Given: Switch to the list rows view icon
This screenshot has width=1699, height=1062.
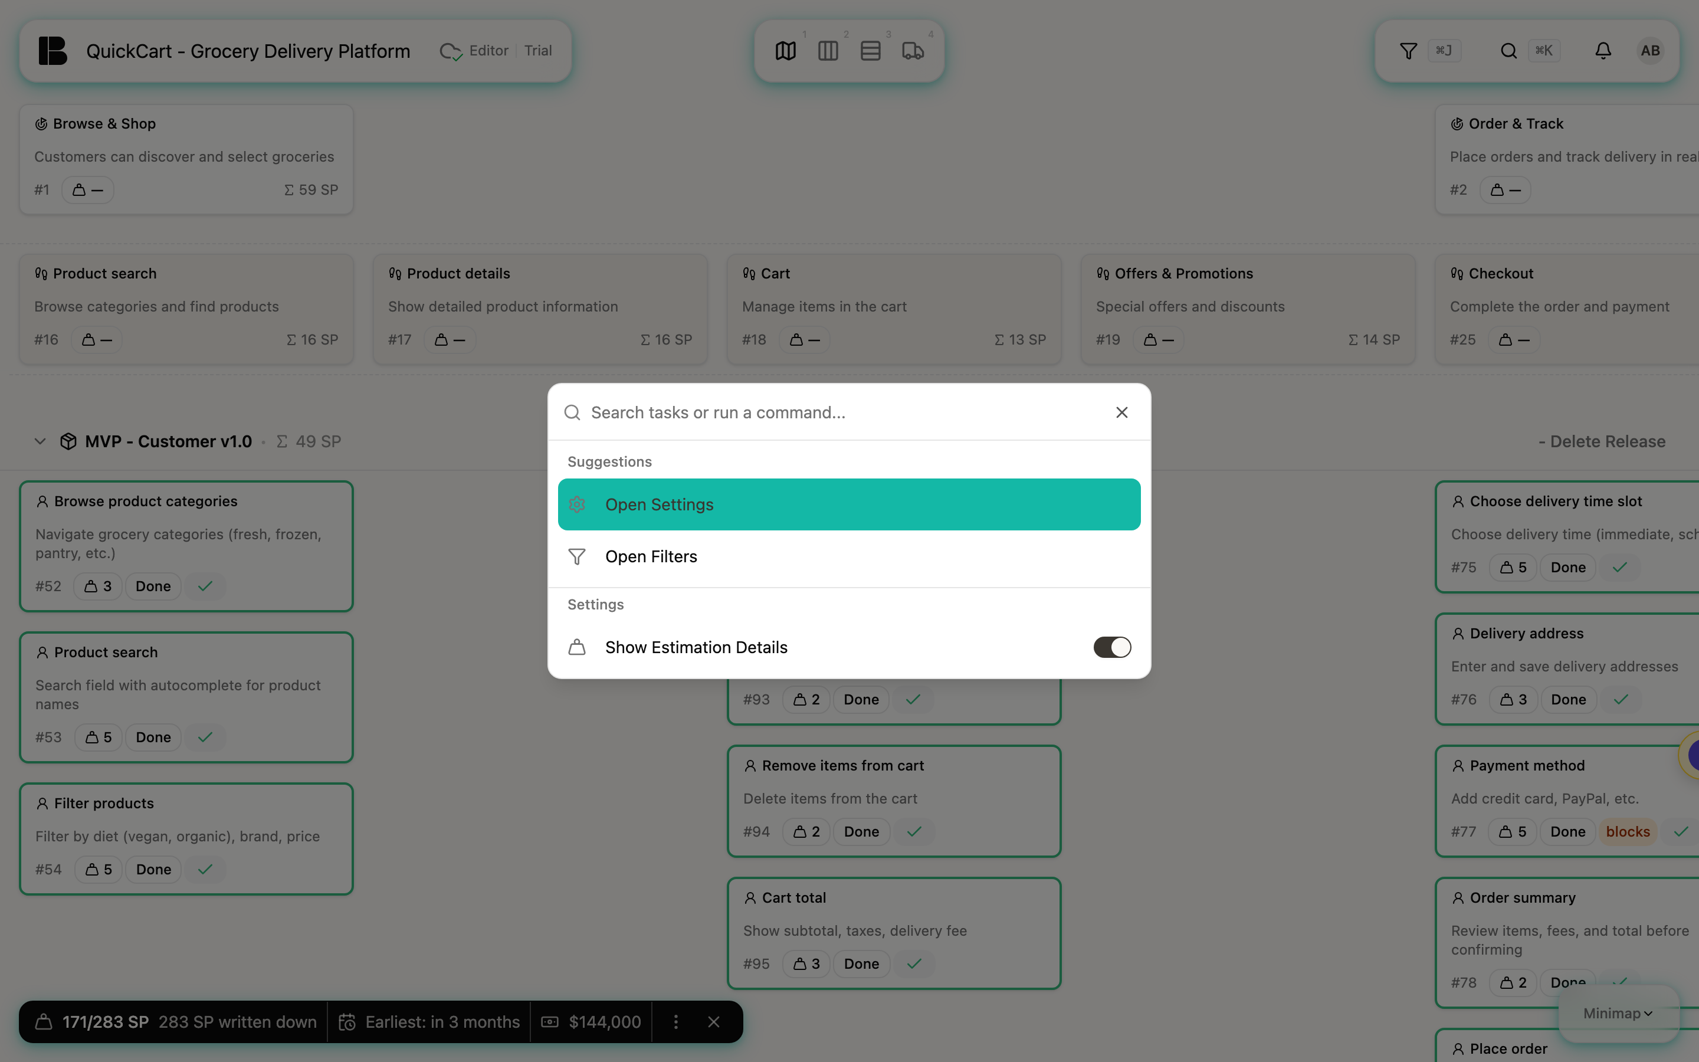Looking at the screenshot, I should [871, 51].
